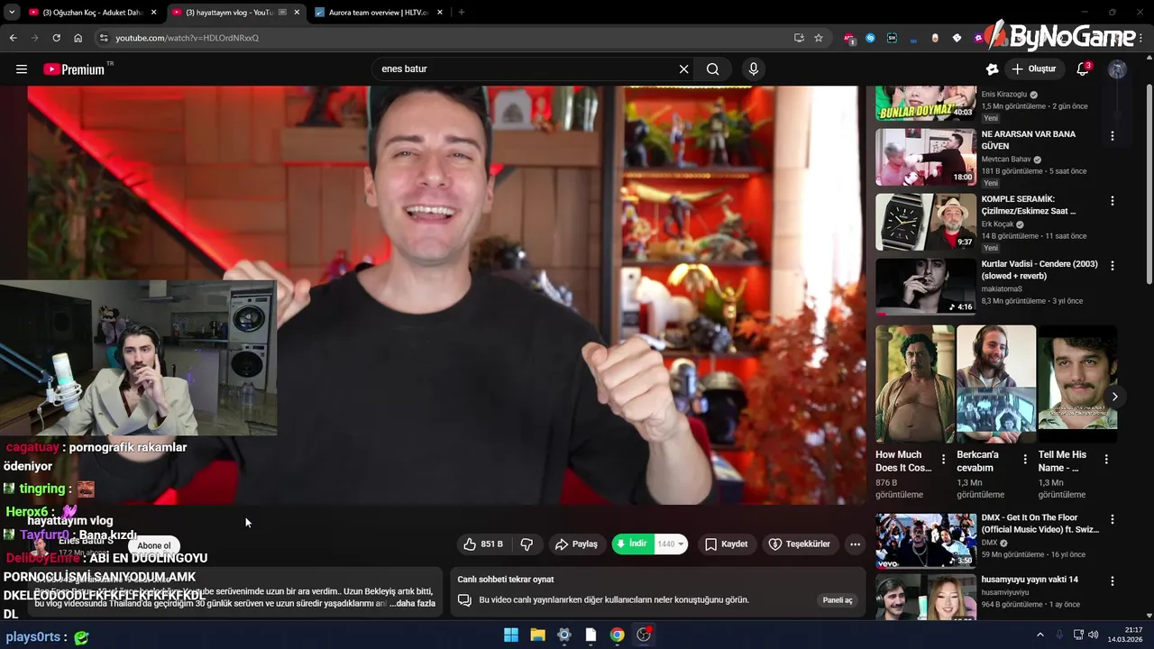This screenshot has width=1154, height=649.
Task: Open the Kurtlar Vadisi Cendere thumbnail
Action: point(926,287)
